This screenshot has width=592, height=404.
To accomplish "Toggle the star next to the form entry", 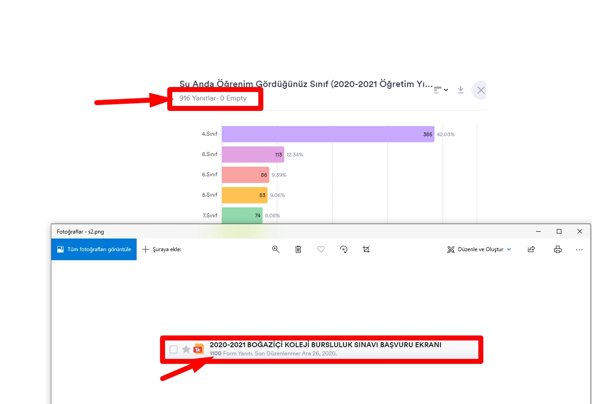I will [x=186, y=349].
